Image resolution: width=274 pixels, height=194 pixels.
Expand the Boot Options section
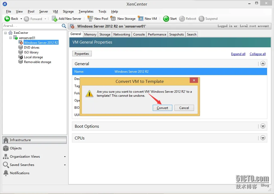[x=263, y=126]
